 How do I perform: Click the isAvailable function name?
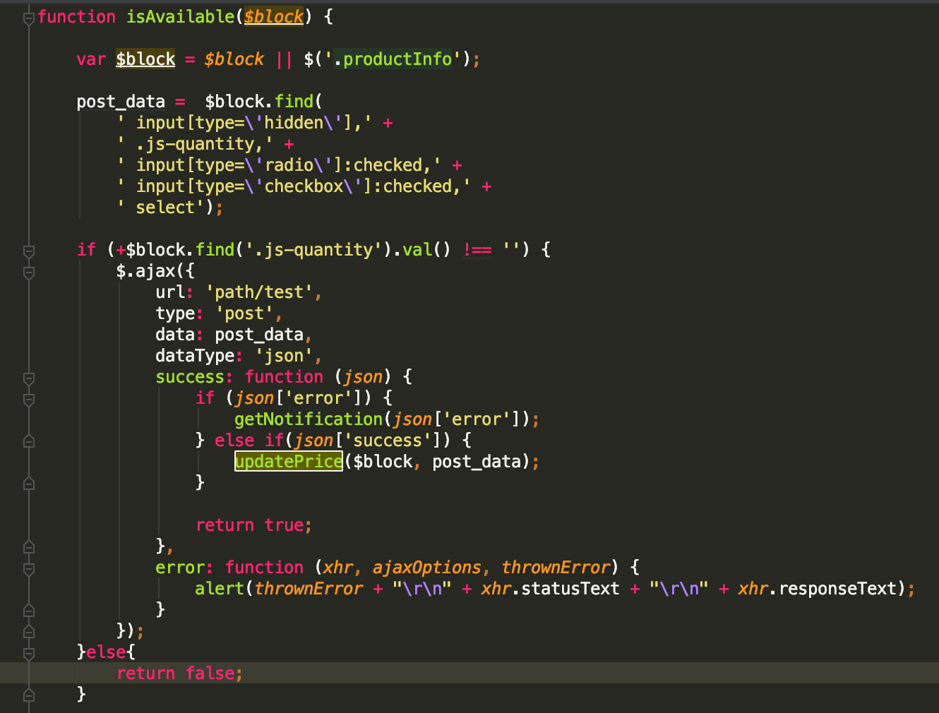coord(180,17)
